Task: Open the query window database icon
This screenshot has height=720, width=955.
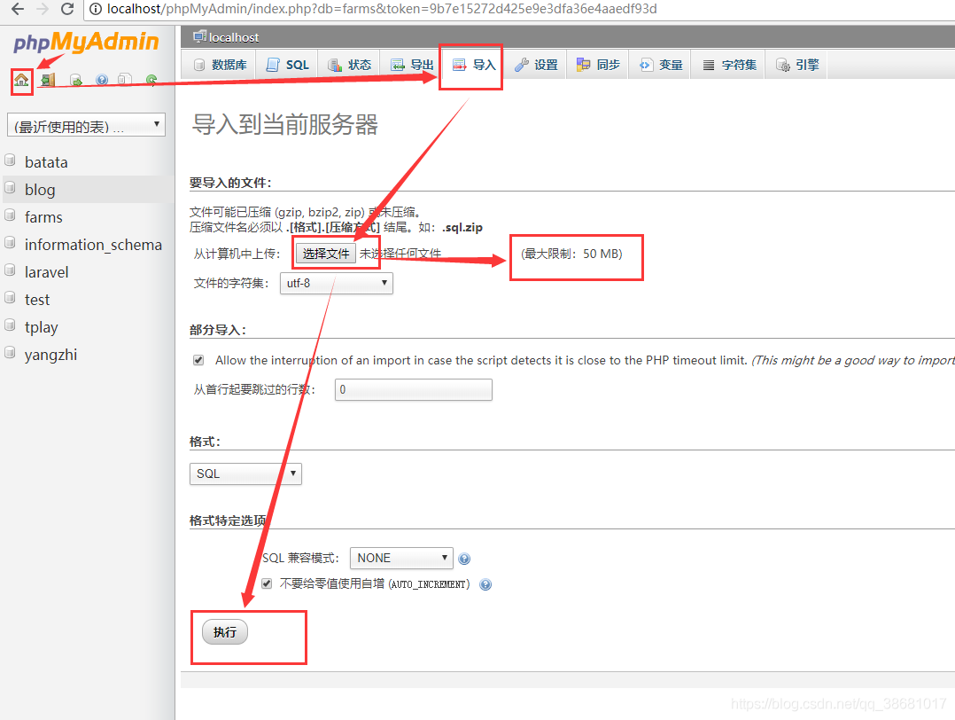Action: (75, 80)
